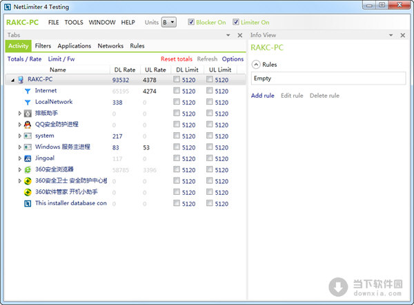Close the Info View panel with its X

point(403,35)
